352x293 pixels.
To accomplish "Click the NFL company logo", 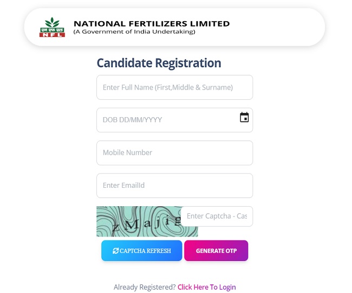I will (x=52, y=27).
